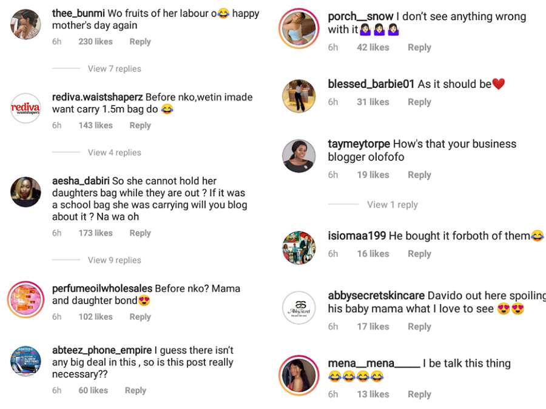The width and height of the screenshot is (546, 409).
Task: Open abteez_phone_empire avatar
Action: click(x=26, y=362)
